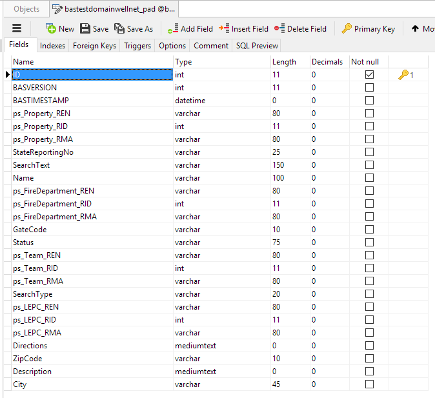The width and height of the screenshot is (435, 398).
Task: Click the Decimals column header
Action: click(330, 61)
